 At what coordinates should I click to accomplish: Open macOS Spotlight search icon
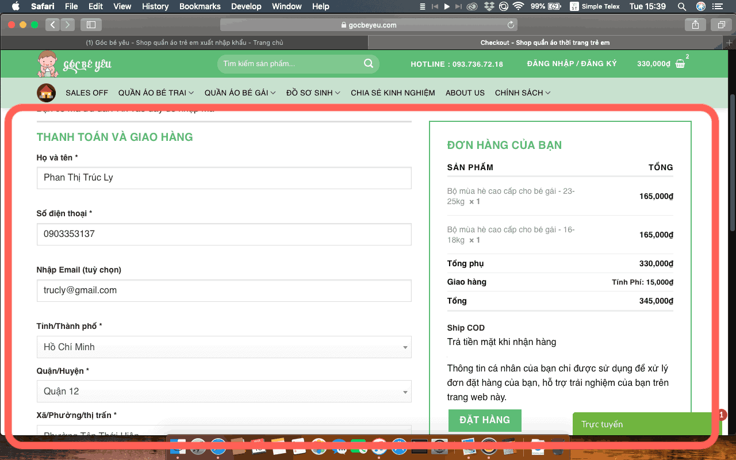(682, 6)
